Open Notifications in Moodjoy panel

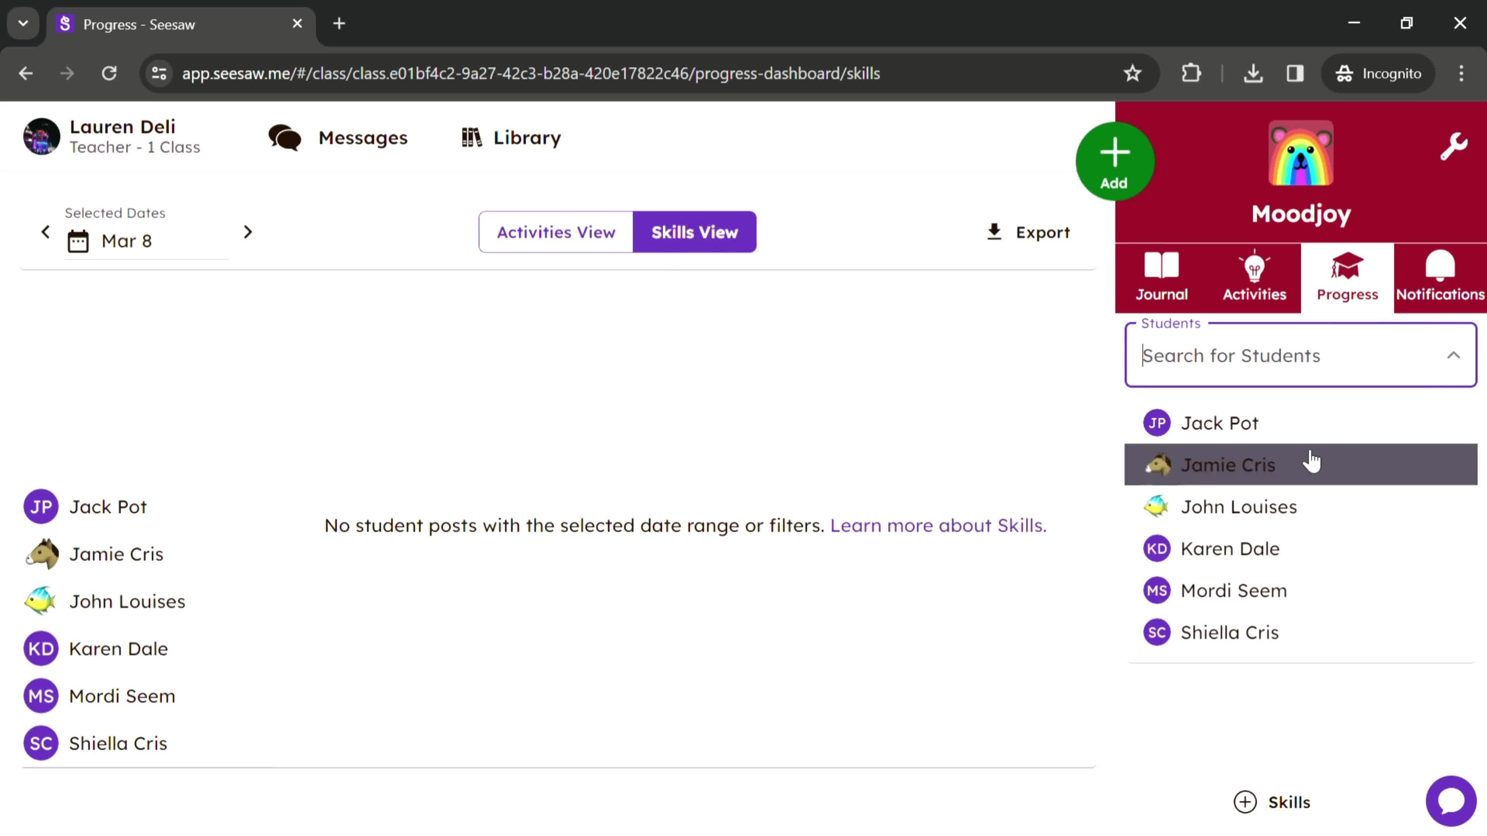[1440, 276]
